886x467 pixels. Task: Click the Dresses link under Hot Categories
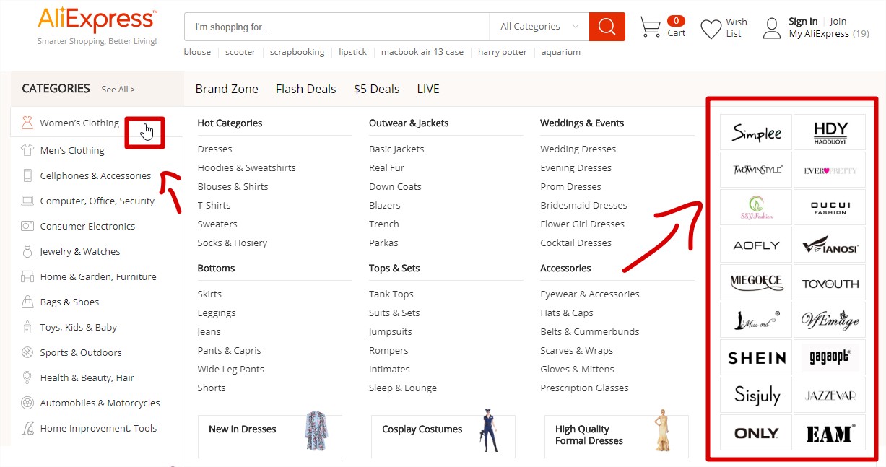214,149
